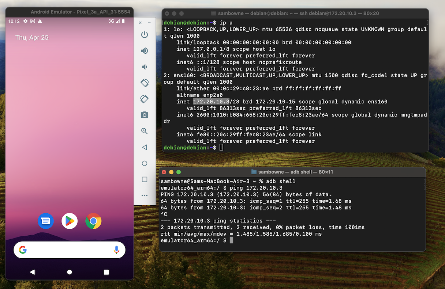
Task: Tap the Android navigation home button
Action: (x=70, y=272)
